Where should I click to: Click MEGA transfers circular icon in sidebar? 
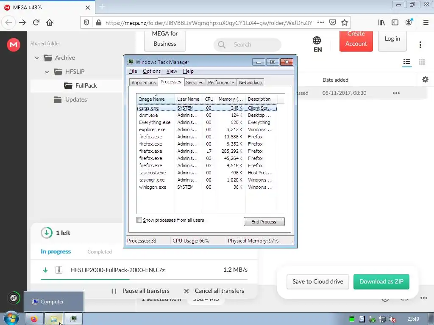pos(14,298)
